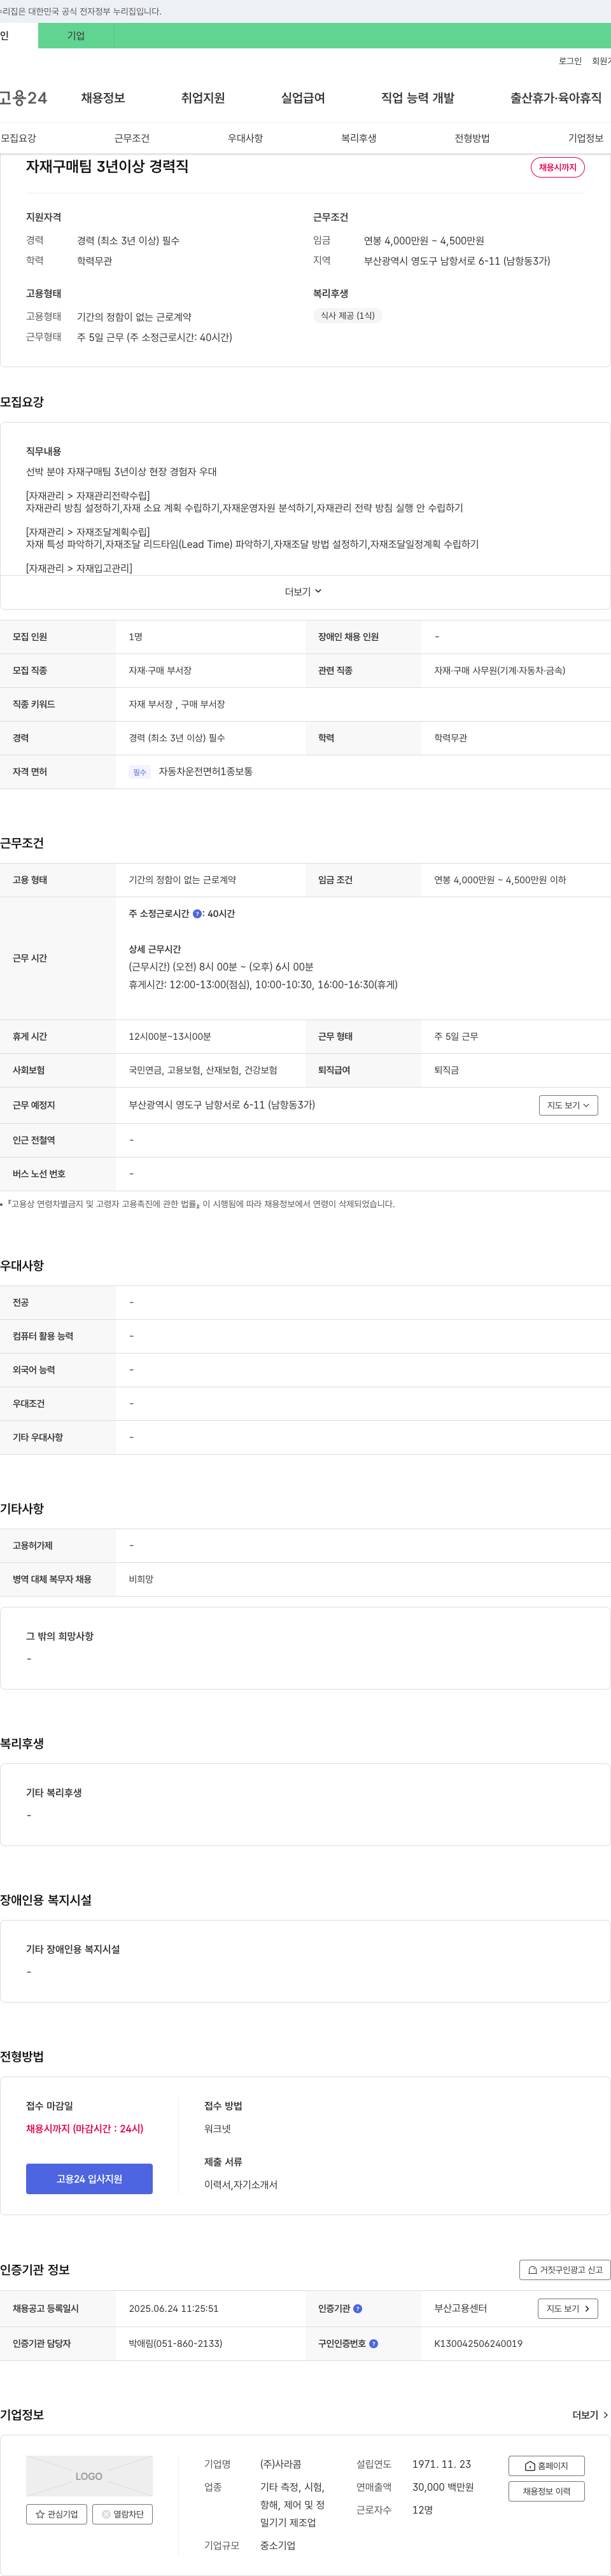Open info icon next to 구인인증번호
Screen dimensions: 611x2576
click(x=374, y=2343)
